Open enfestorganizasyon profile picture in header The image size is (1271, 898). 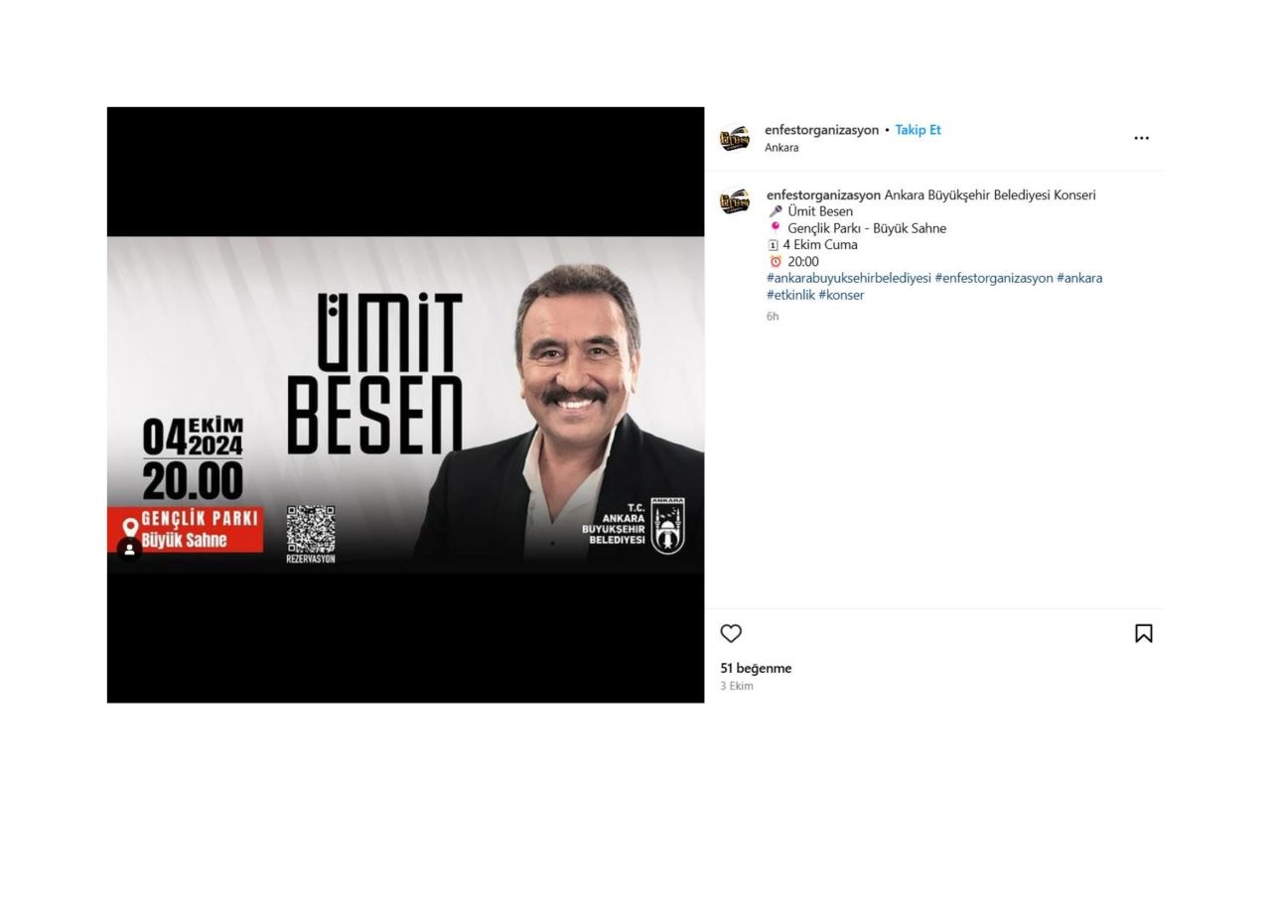[735, 138]
